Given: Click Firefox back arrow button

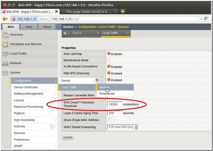Looking at the screenshot, I should point(5,19).
